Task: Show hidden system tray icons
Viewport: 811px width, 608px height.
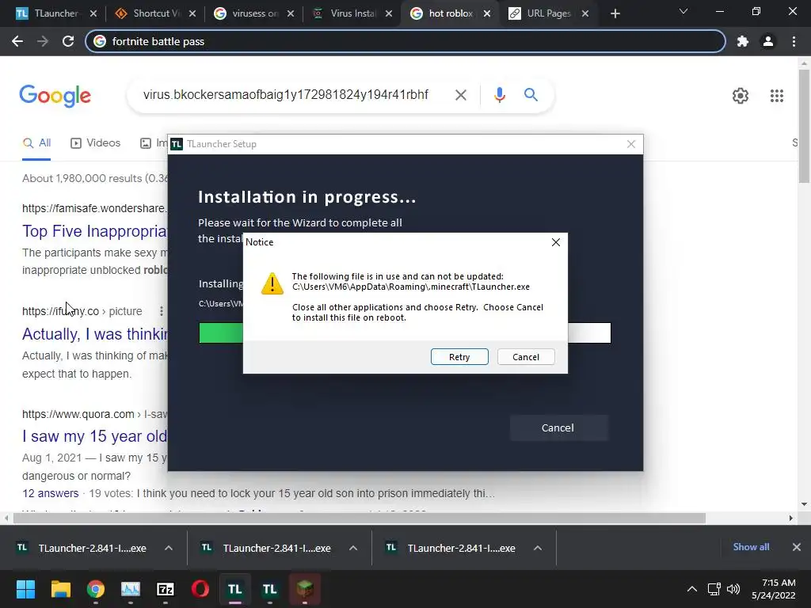Action: click(691, 589)
